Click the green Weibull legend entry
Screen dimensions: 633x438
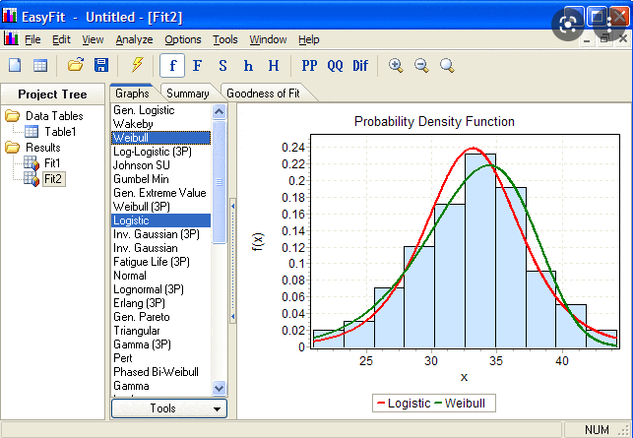tap(460, 403)
